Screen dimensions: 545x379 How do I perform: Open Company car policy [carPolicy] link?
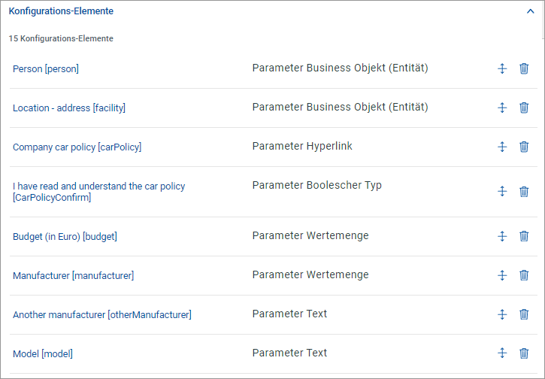click(77, 147)
